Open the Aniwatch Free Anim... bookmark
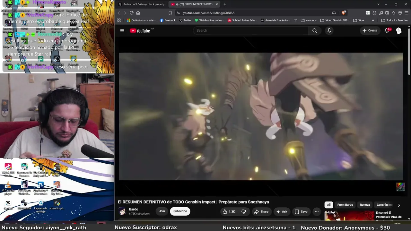This screenshot has width=411, height=231. [275, 20]
